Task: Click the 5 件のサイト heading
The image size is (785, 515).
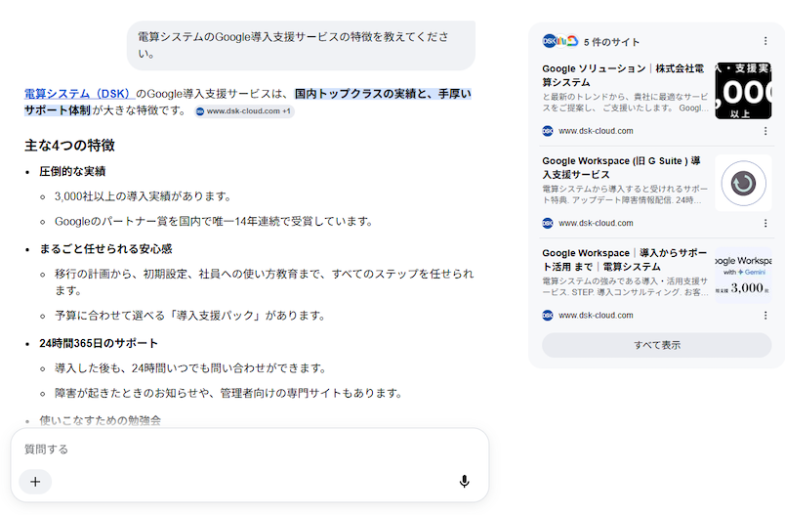Action: click(612, 42)
